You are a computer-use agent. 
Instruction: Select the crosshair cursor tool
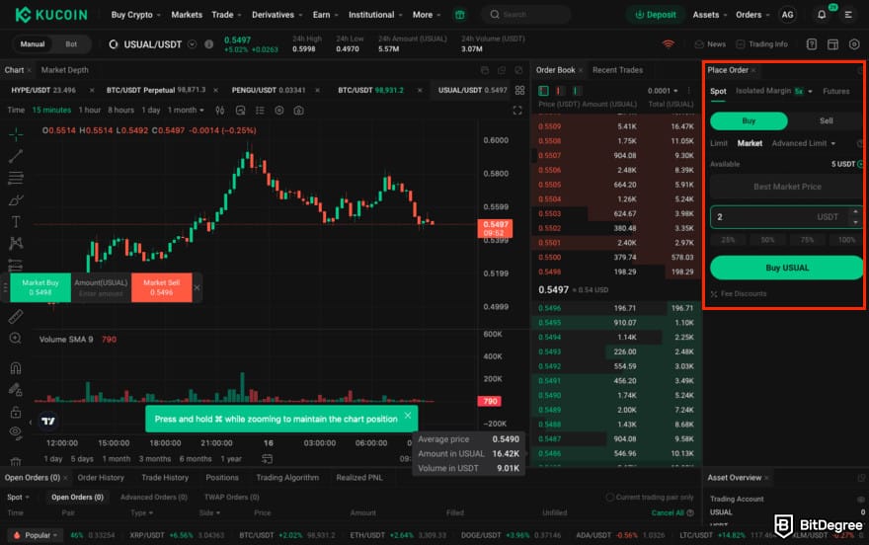coord(16,133)
